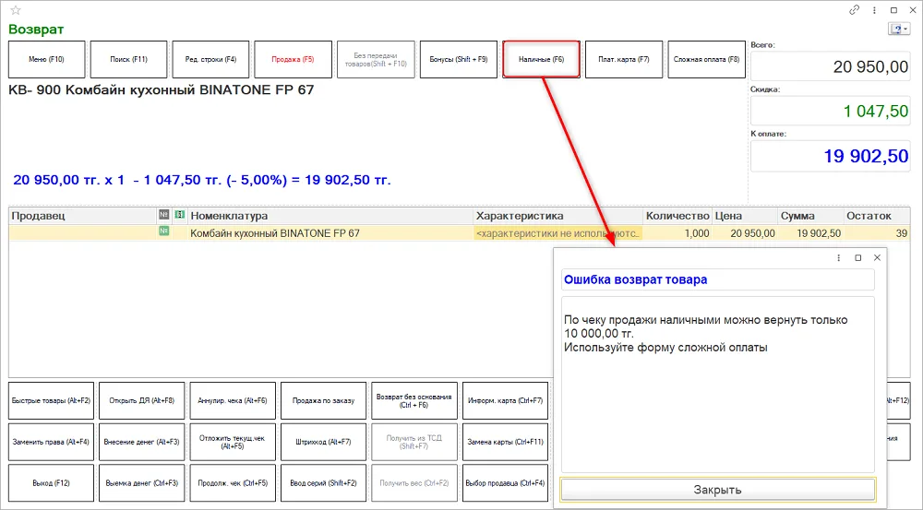
Task: Click the Закрыть button
Action: tap(717, 490)
